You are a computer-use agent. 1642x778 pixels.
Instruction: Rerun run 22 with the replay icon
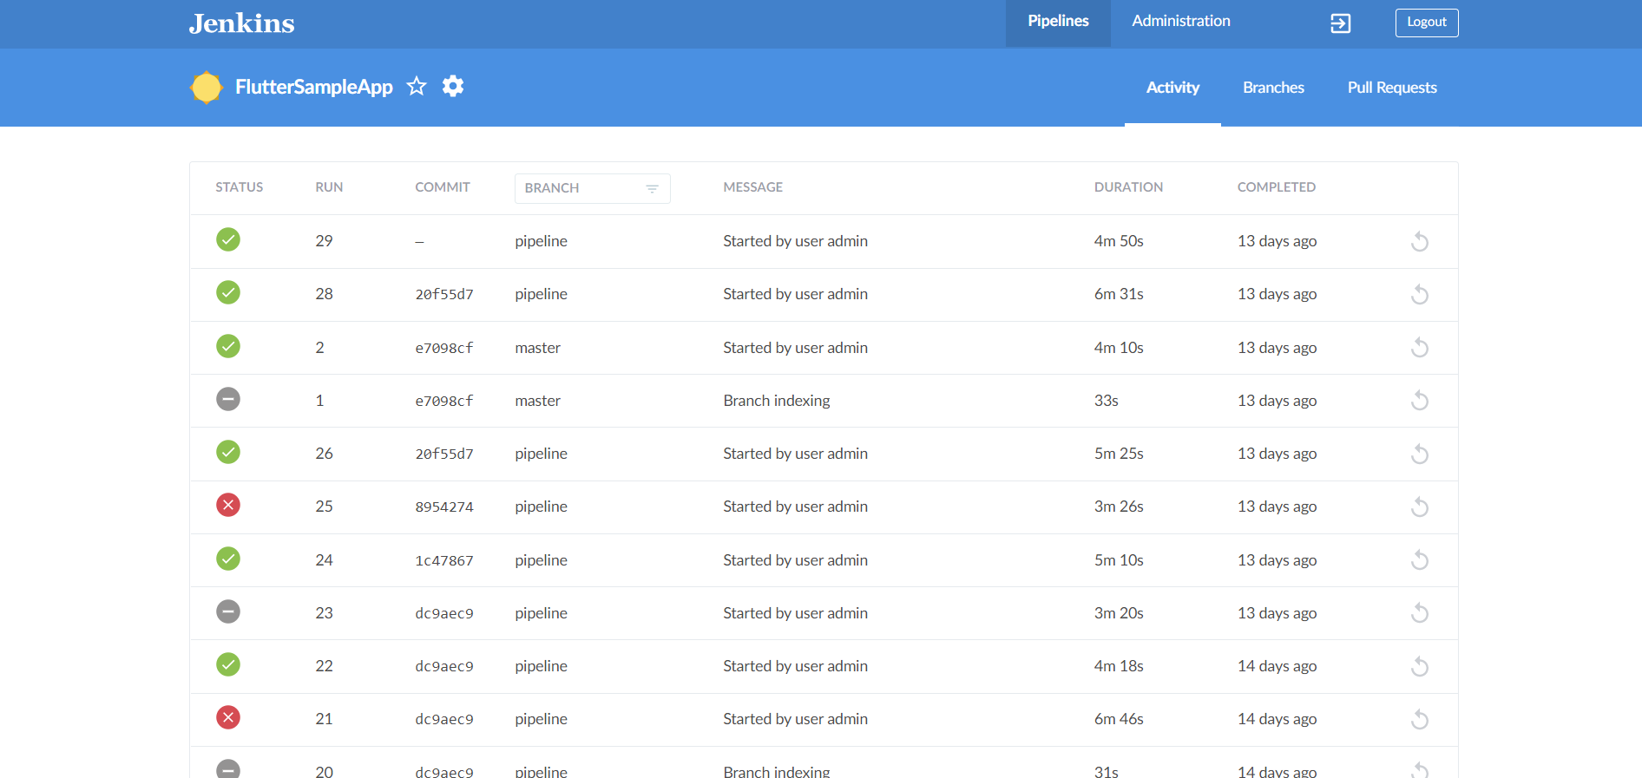1420,666
